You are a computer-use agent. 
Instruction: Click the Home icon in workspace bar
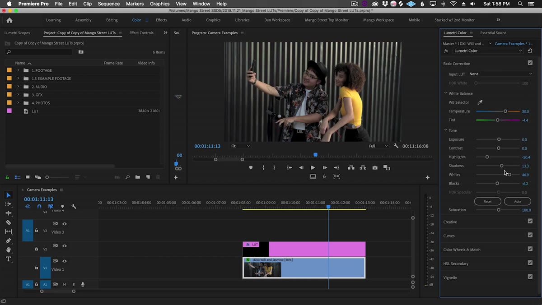pyautogui.click(x=9, y=20)
